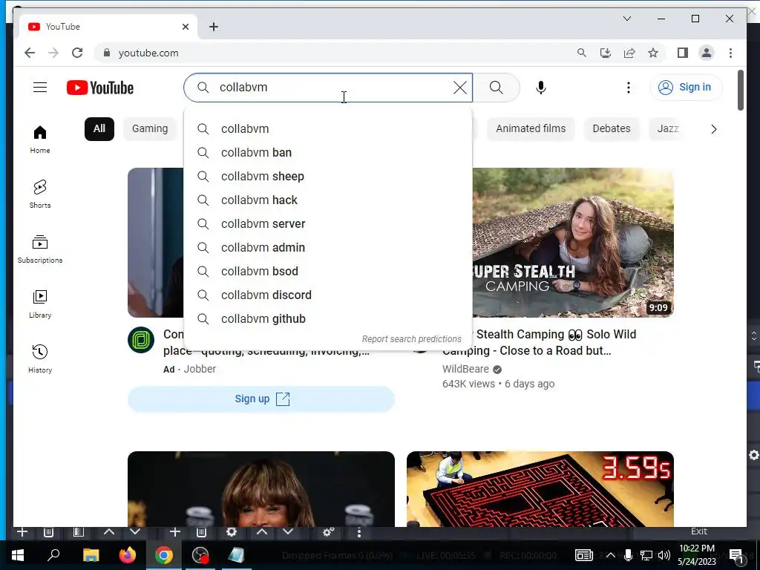Open Windows Start menu

(x=18, y=555)
